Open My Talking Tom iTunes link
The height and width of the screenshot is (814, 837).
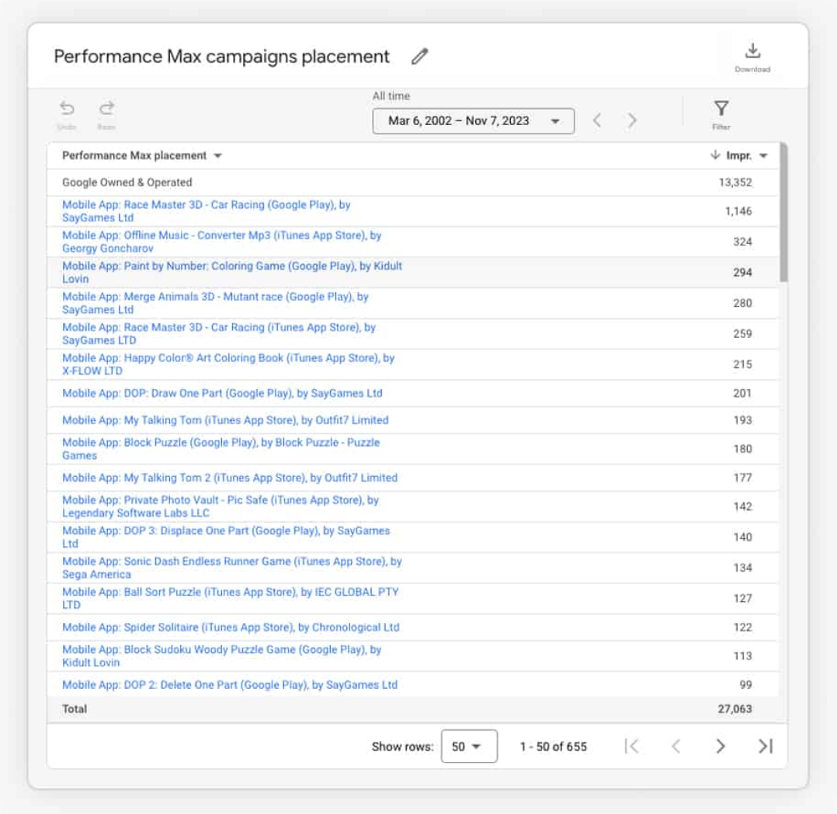(225, 420)
